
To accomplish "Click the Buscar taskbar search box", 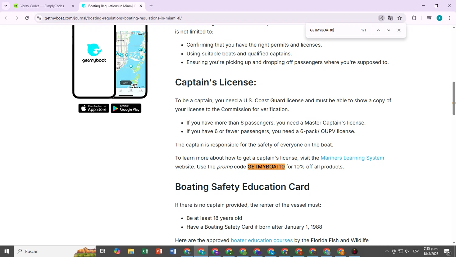I will [x=55, y=252].
